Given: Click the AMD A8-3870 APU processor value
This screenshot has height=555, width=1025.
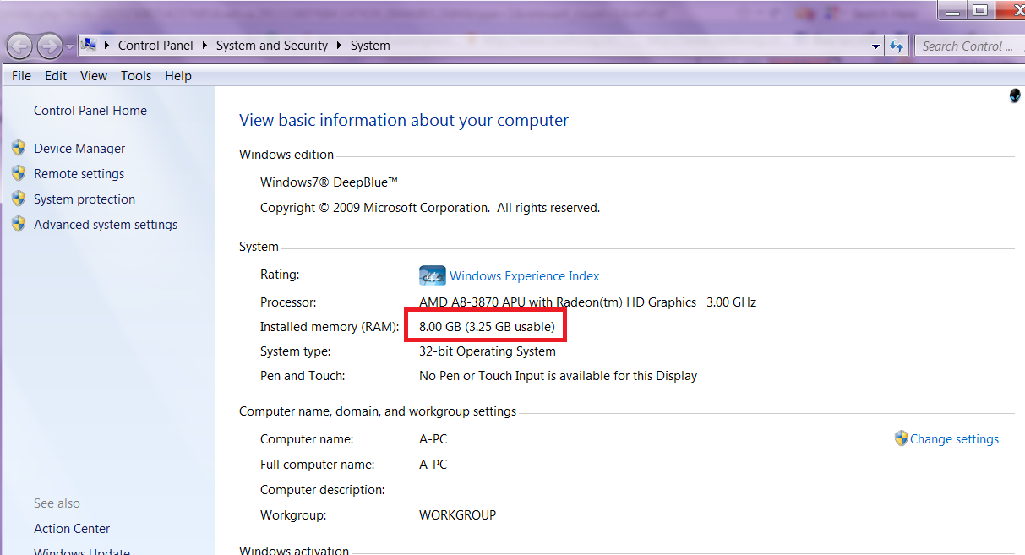Looking at the screenshot, I should tap(587, 302).
